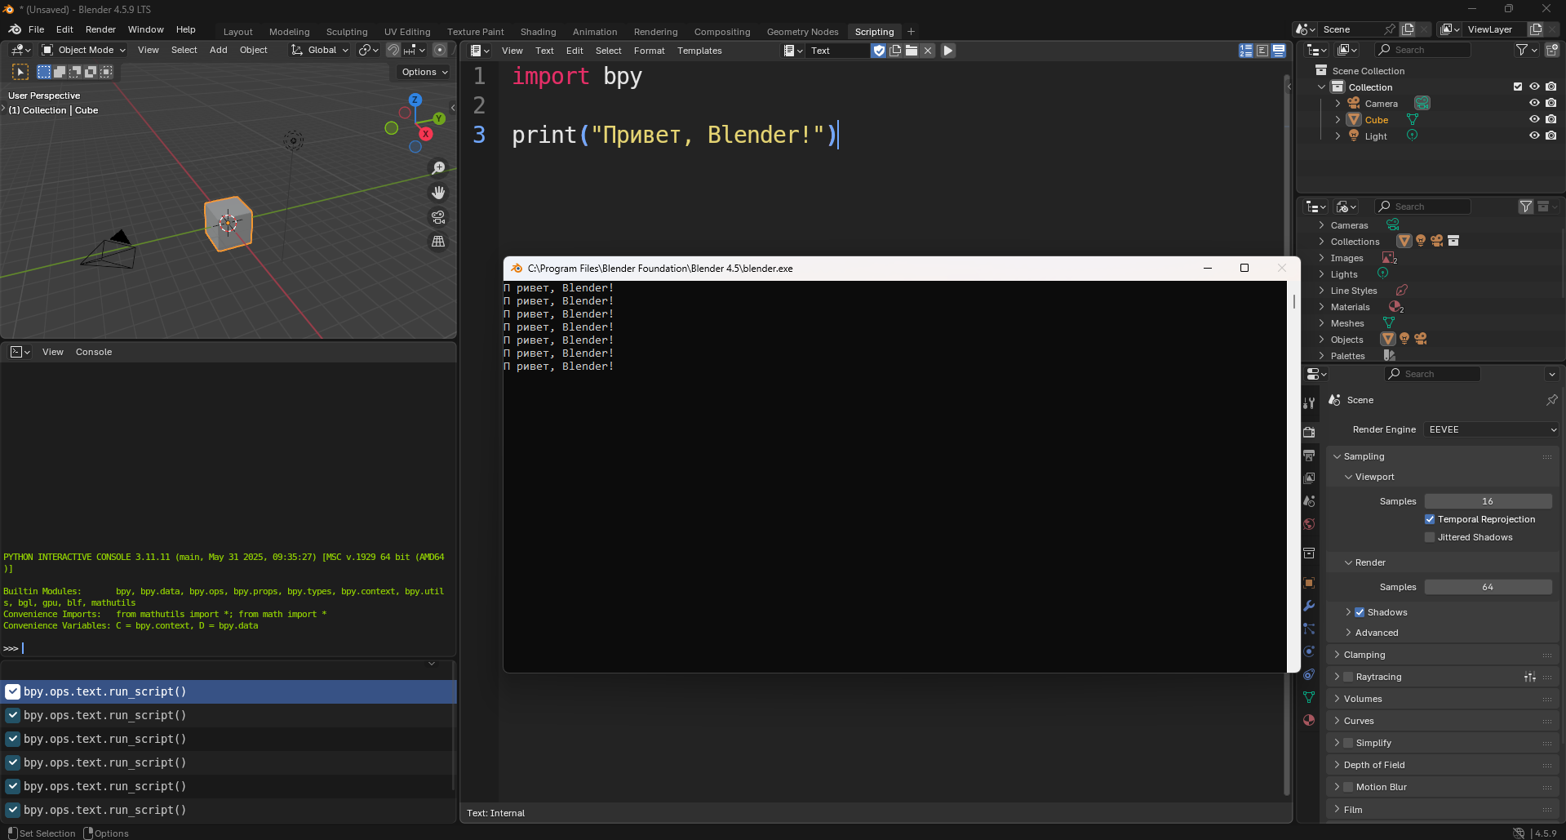This screenshot has height=840, width=1566.
Task: Open the Object Mode dropdown
Action: pyautogui.click(x=84, y=50)
